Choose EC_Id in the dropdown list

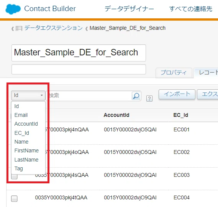22,133
